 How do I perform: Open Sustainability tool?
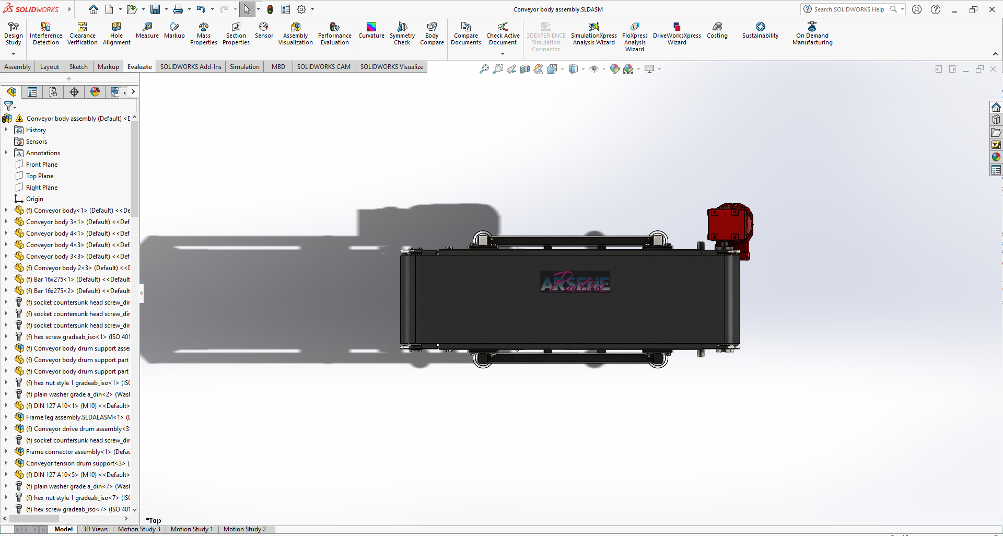pyautogui.click(x=761, y=30)
